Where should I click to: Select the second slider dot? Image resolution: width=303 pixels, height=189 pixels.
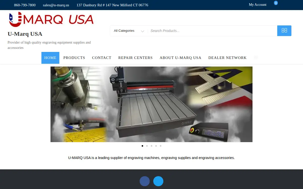[x=147, y=146]
